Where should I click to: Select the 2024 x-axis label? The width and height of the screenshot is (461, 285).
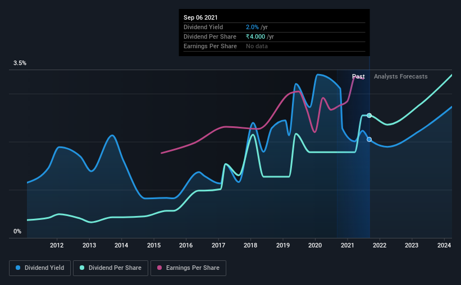pyautogui.click(x=444, y=245)
